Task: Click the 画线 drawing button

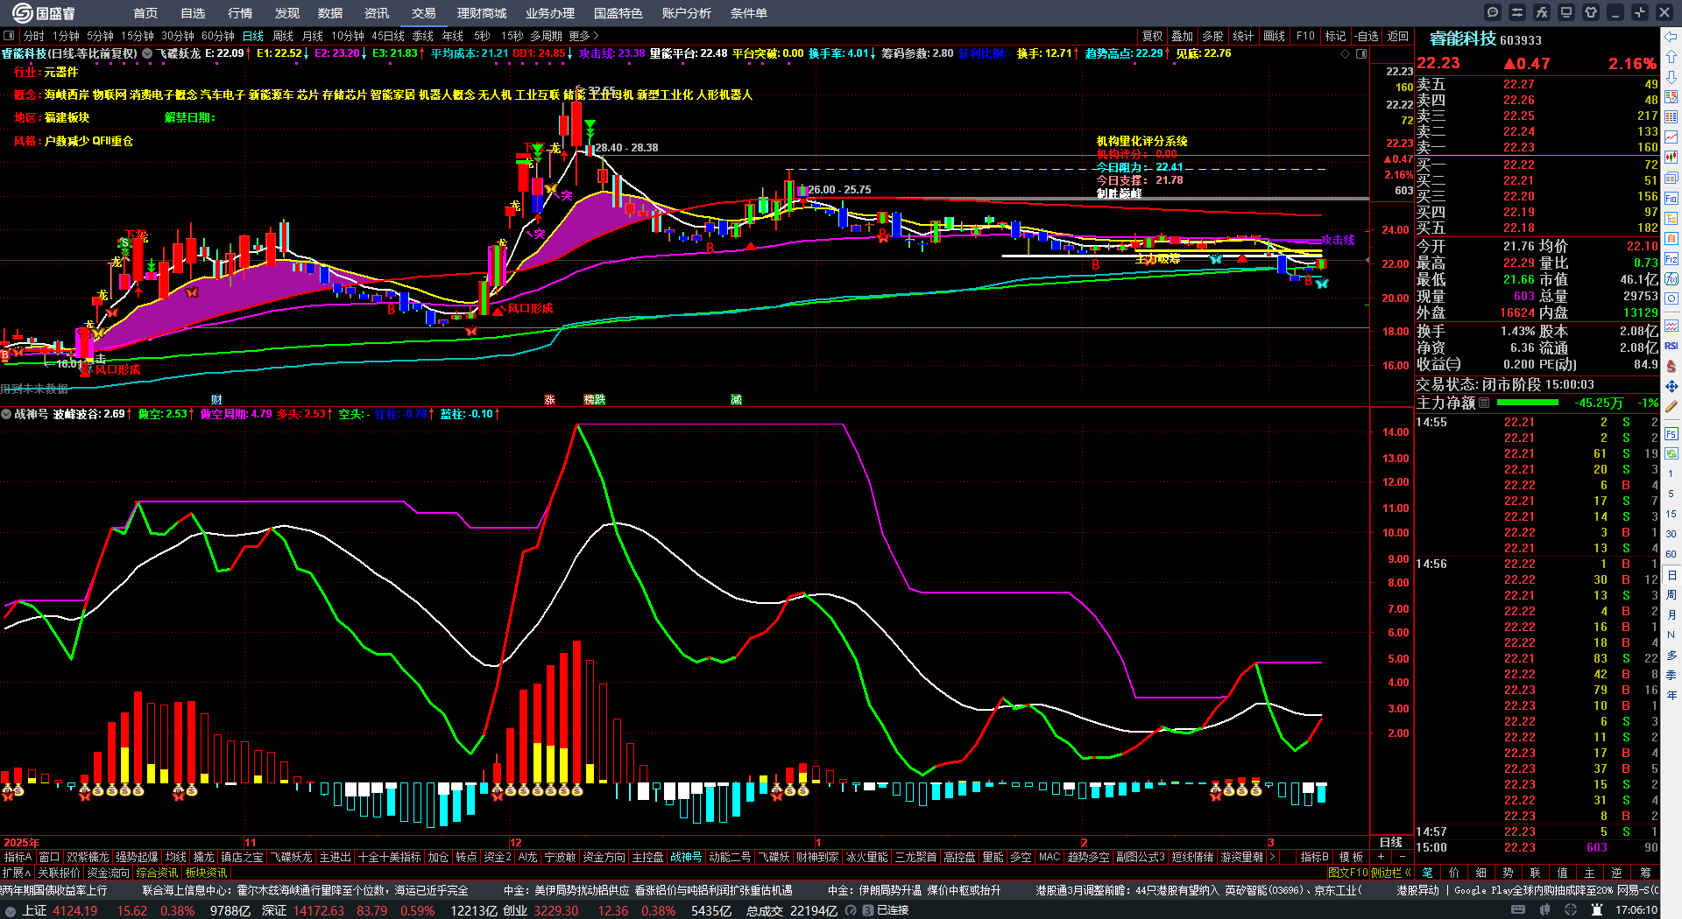Action: [x=1275, y=36]
